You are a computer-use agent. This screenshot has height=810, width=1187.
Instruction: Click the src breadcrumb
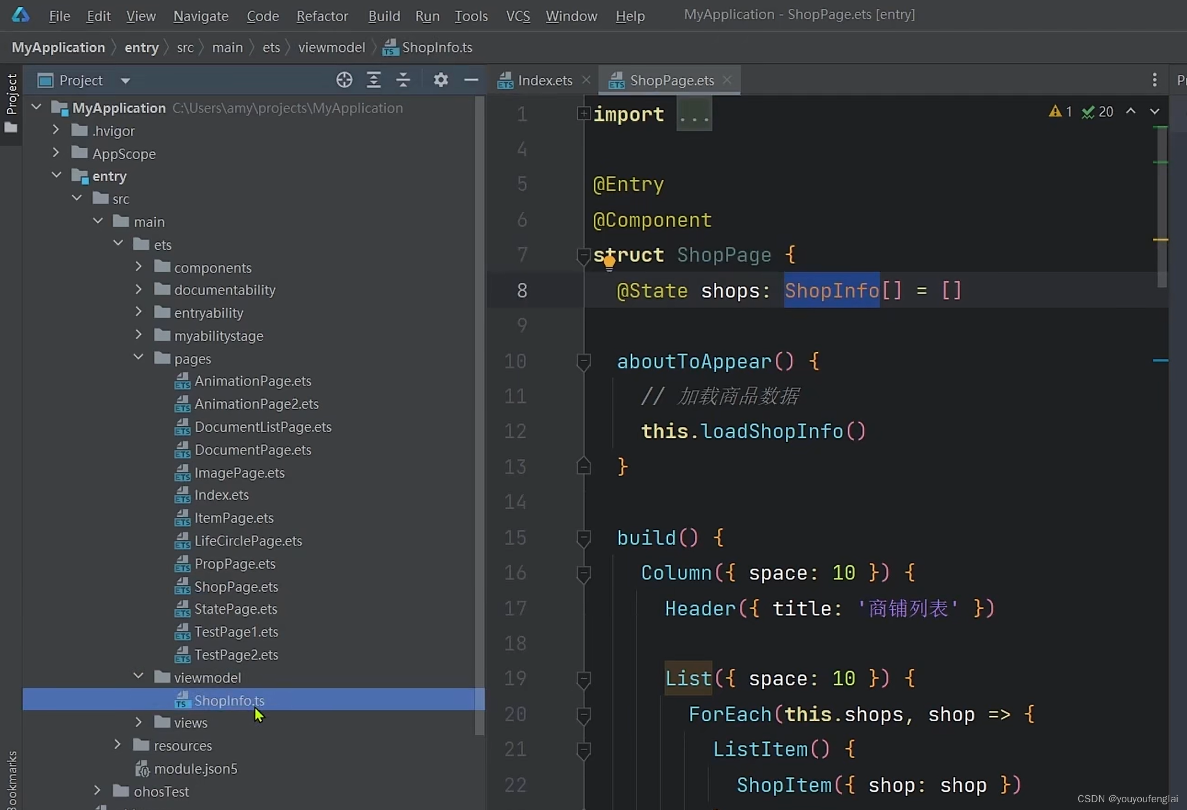185,47
